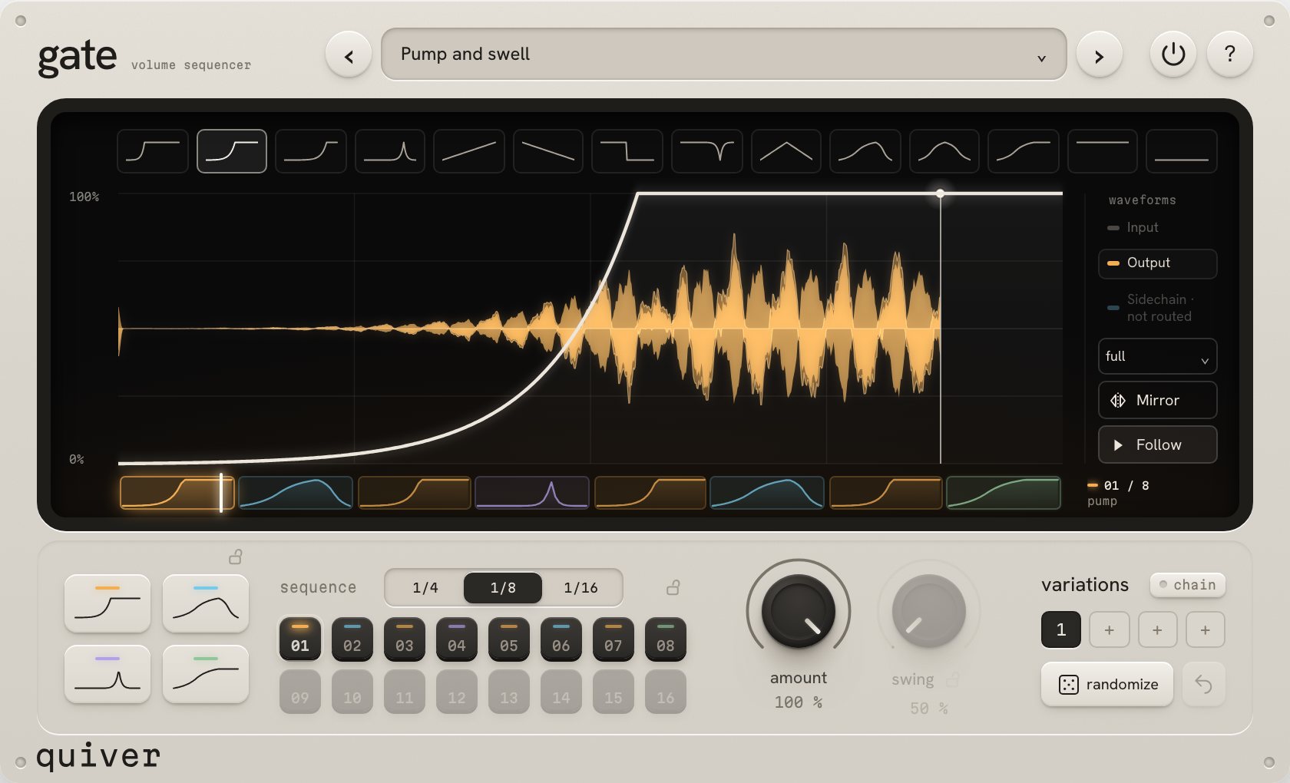This screenshot has width=1290, height=783.
Task: Select the square step-down shape
Action: pyautogui.click(x=627, y=151)
